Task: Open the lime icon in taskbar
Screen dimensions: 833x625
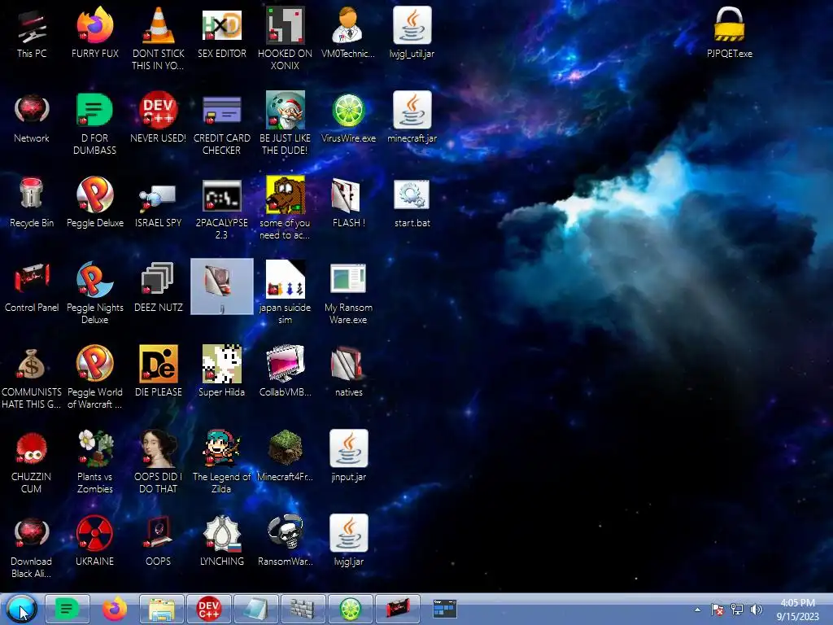Action: point(350,609)
